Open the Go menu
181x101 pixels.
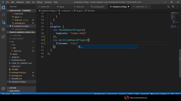point(33,2)
